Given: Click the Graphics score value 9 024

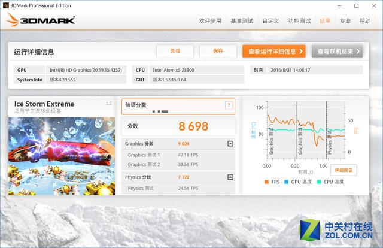Looking at the screenshot, I should pyautogui.click(x=184, y=144).
